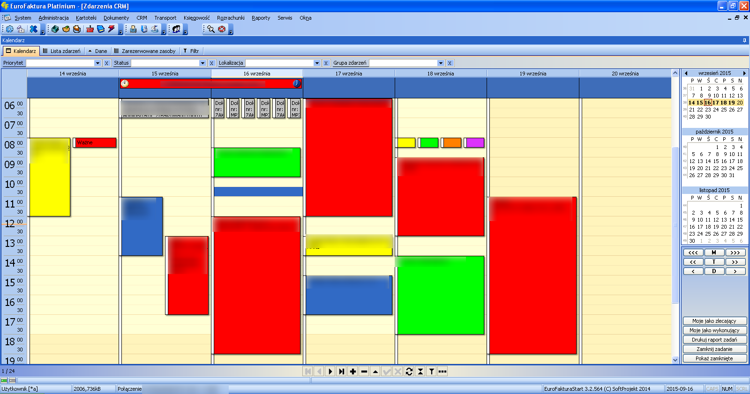The image size is (750, 394).
Task: Click the refresh icon in bottom navigator
Action: (409, 372)
